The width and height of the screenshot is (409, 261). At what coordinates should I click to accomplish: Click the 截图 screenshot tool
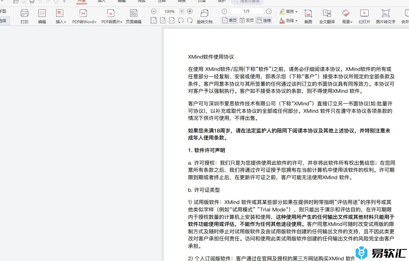pos(308,16)
